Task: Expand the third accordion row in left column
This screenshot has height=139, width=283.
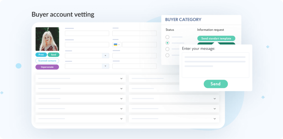Action: coord(80,99)
